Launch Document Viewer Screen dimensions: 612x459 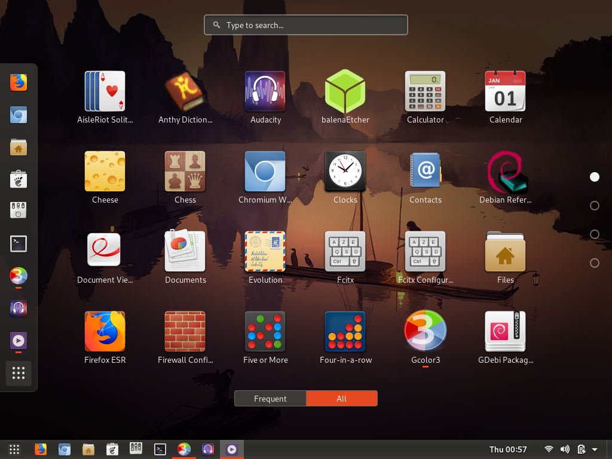(105, 258)
